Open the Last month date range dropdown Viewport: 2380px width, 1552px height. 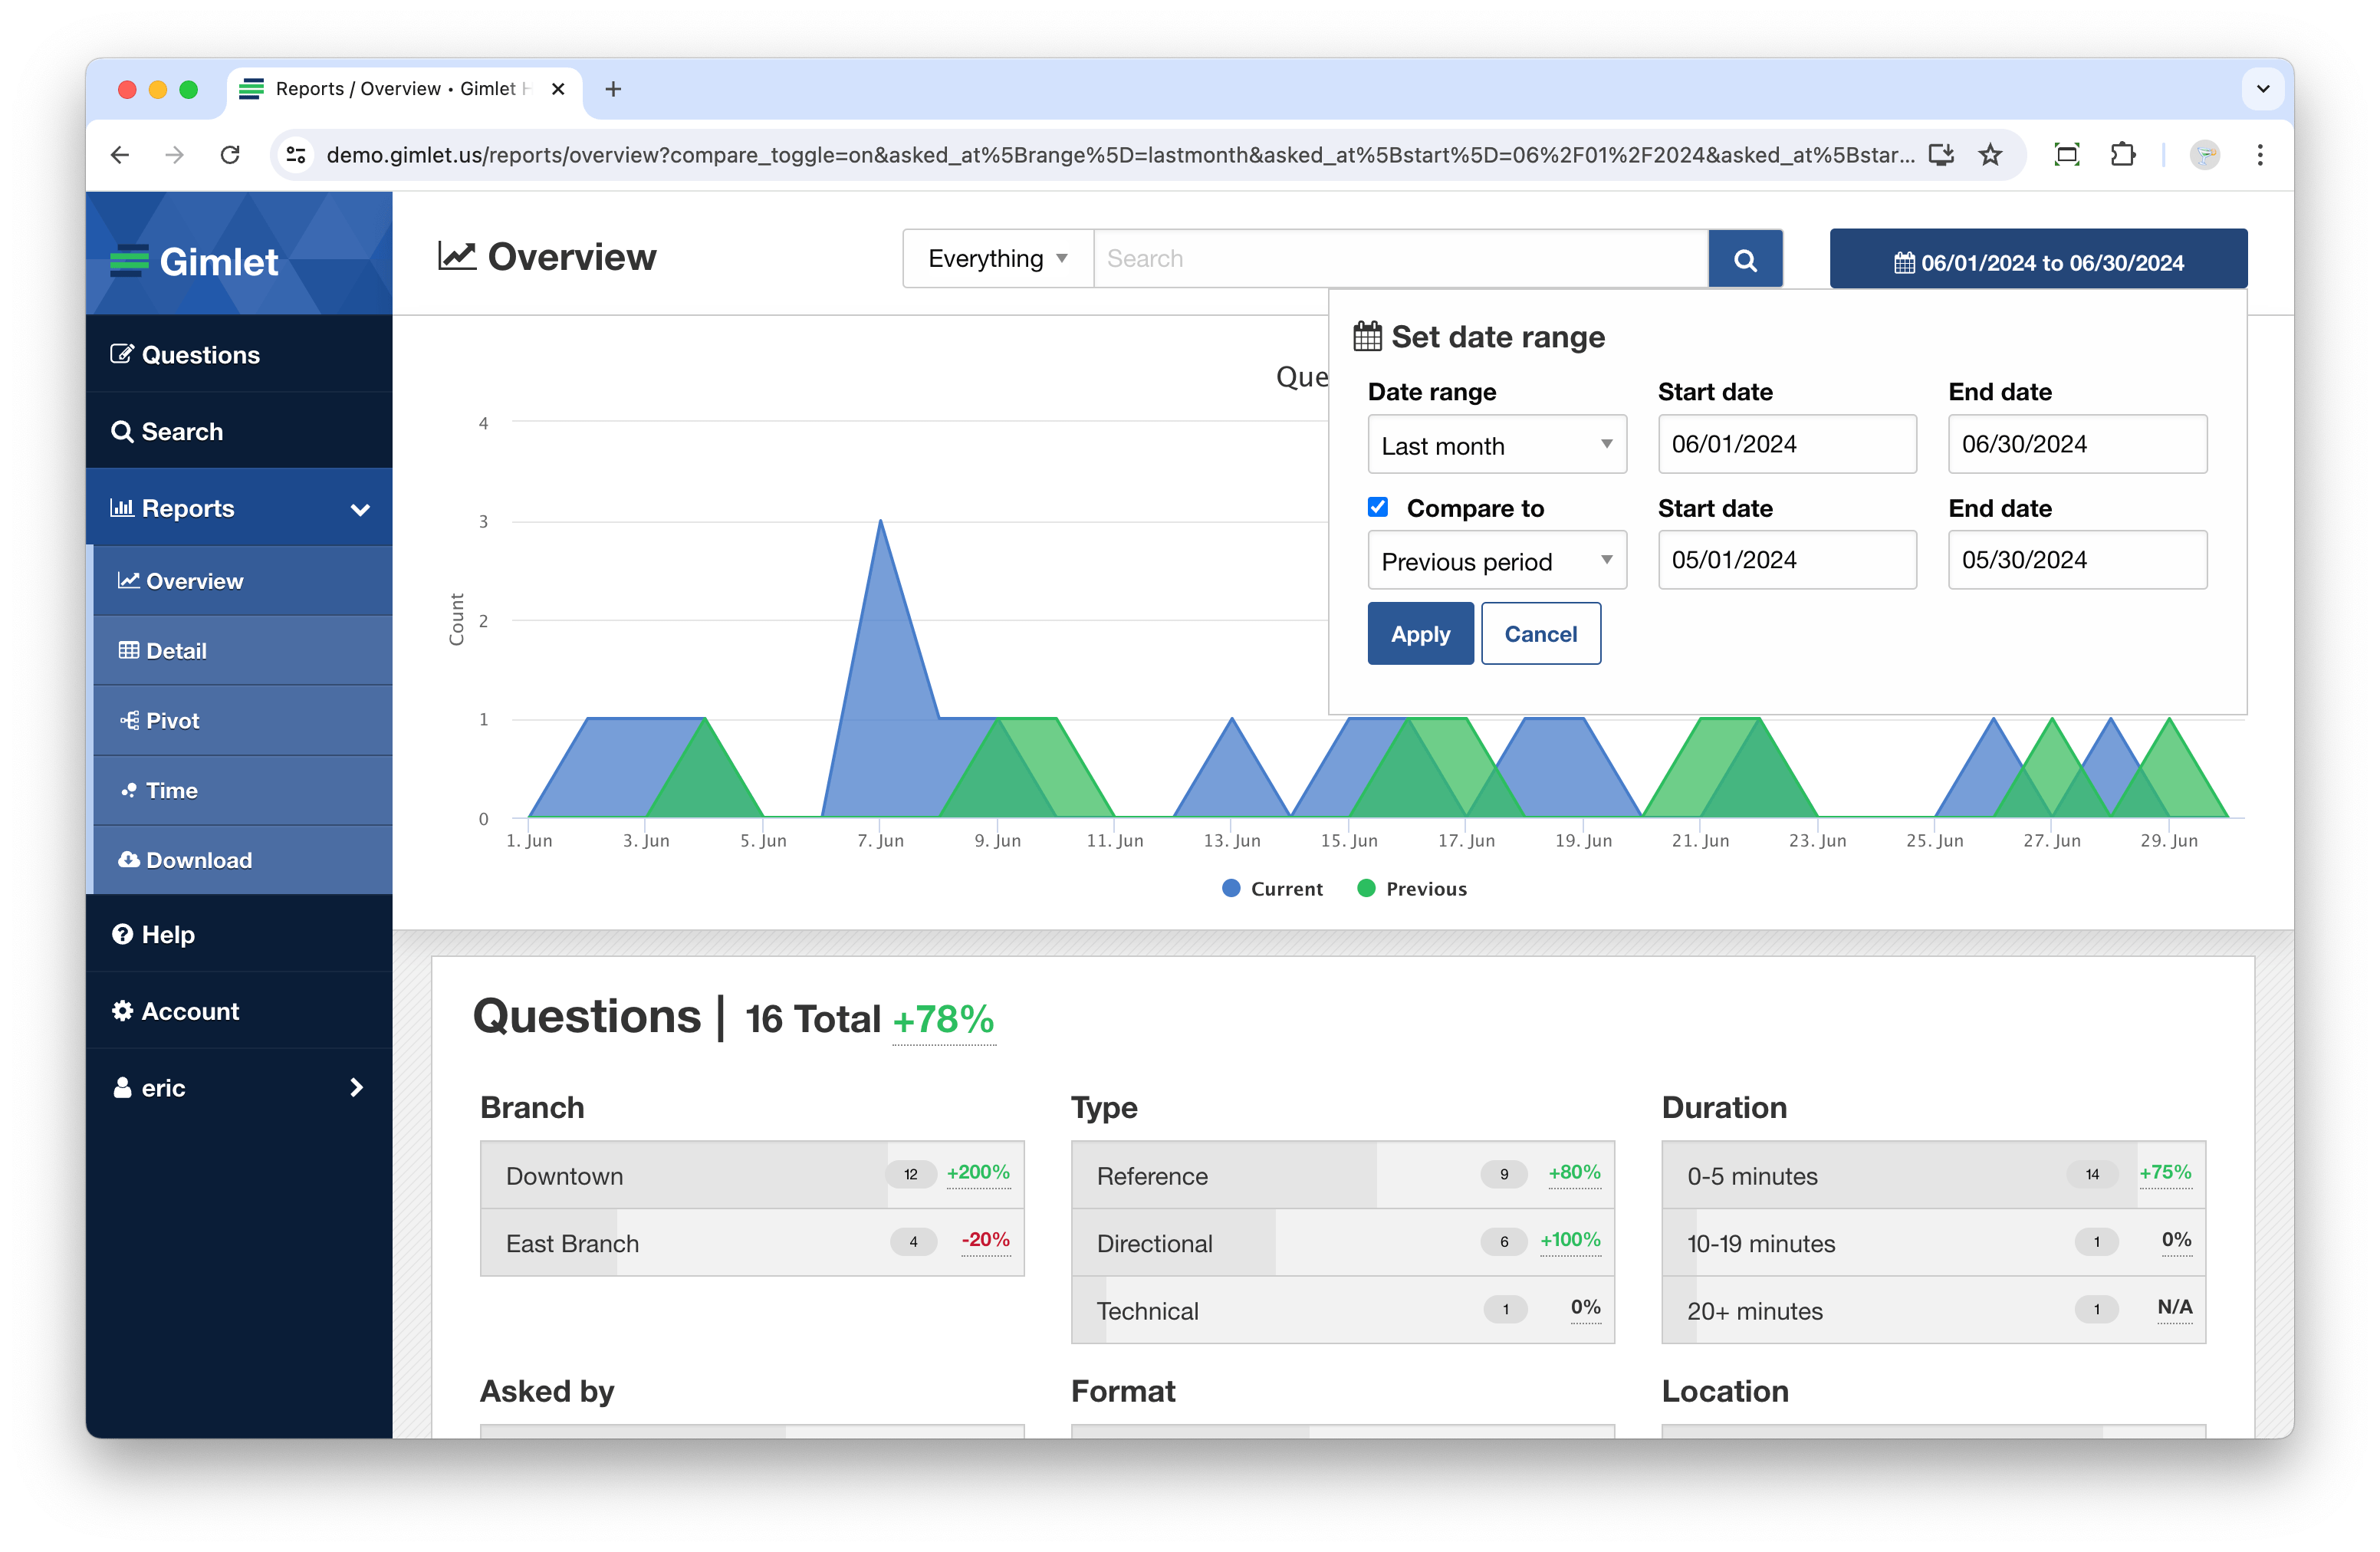[x=1497, y=445]
